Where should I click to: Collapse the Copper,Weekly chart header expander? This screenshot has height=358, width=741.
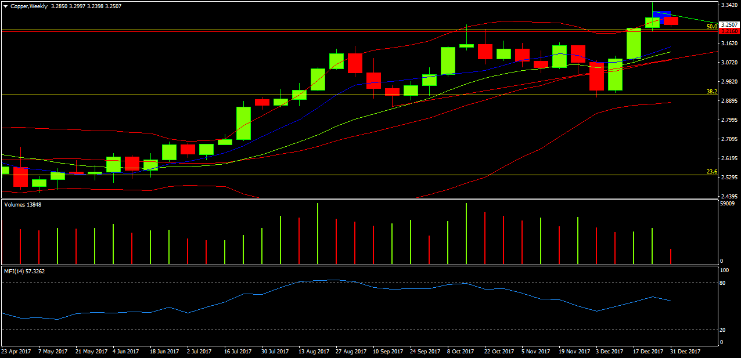point(6,6)
